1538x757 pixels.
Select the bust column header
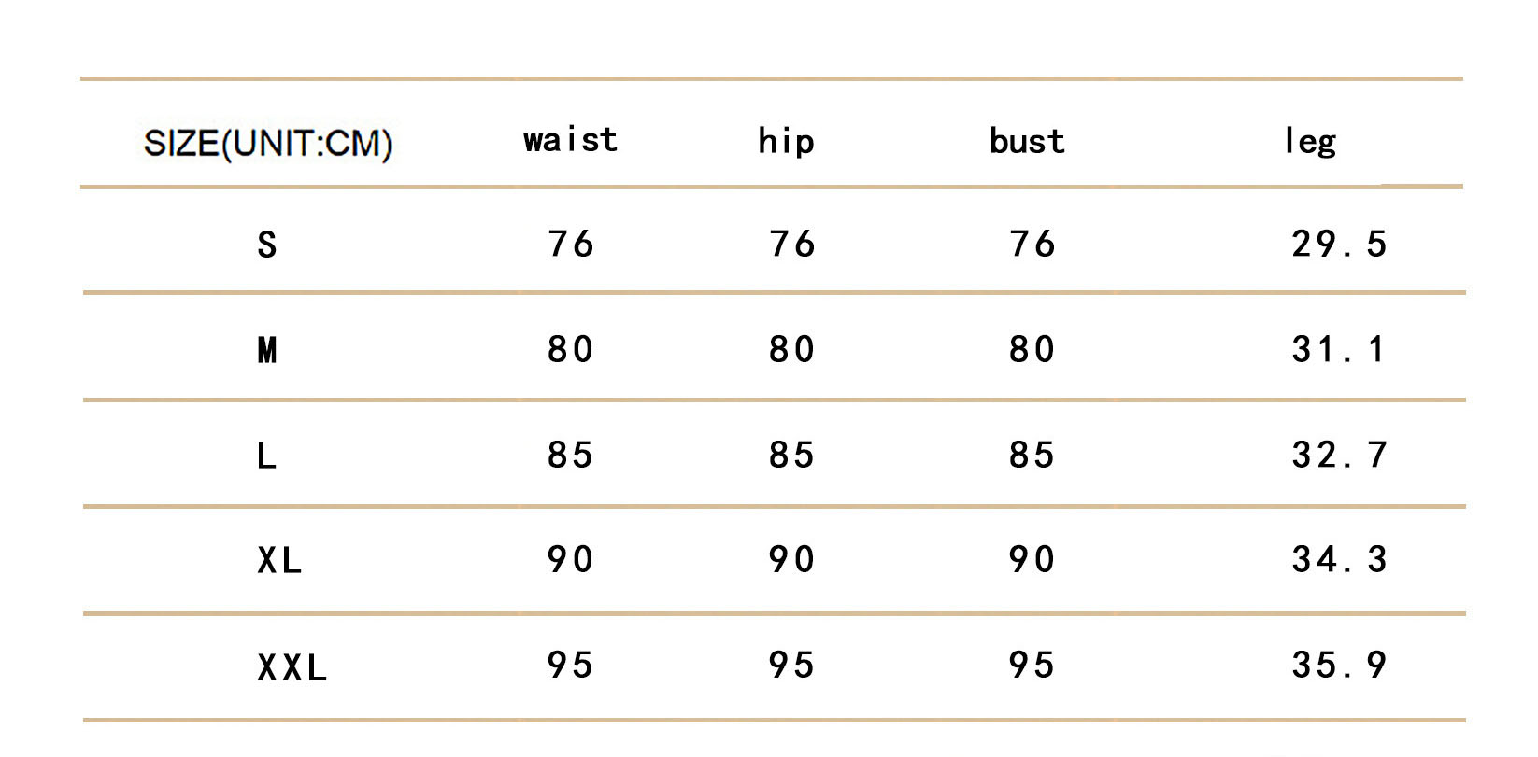pos(1027,141)
